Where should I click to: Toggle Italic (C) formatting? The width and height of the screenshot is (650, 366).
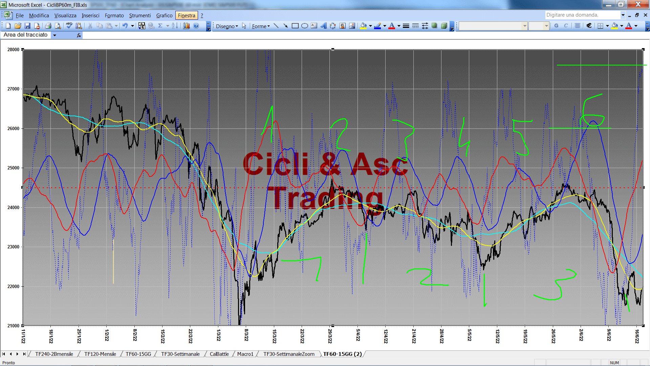tap(566, 26)
